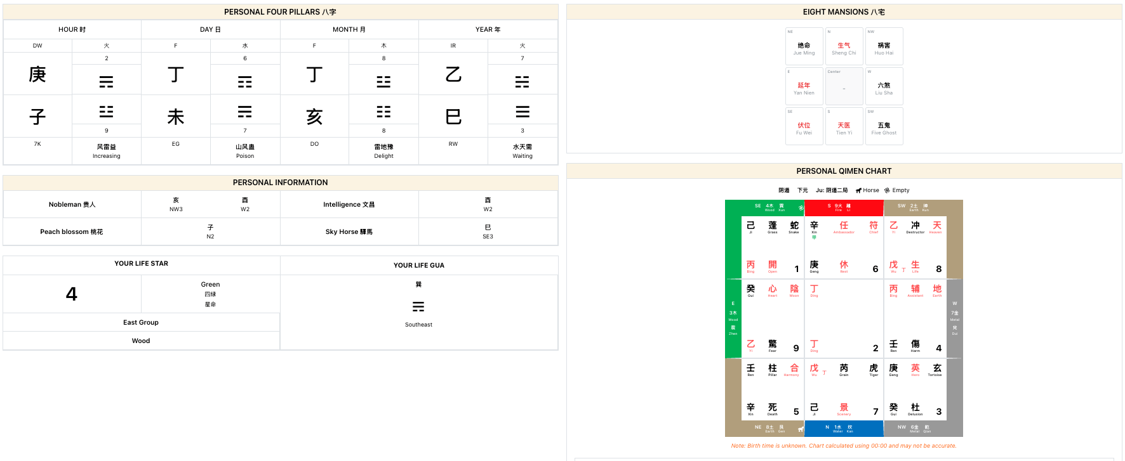Screen dimensions: 1125x461
Task: Click the Destructor 冲 star in SW palace
Action: (915, 227)
